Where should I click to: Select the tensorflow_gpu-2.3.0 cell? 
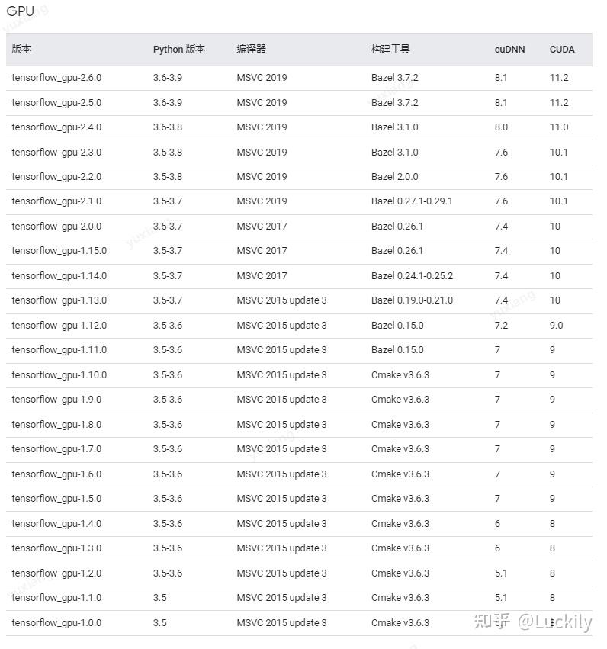point(56,153)
